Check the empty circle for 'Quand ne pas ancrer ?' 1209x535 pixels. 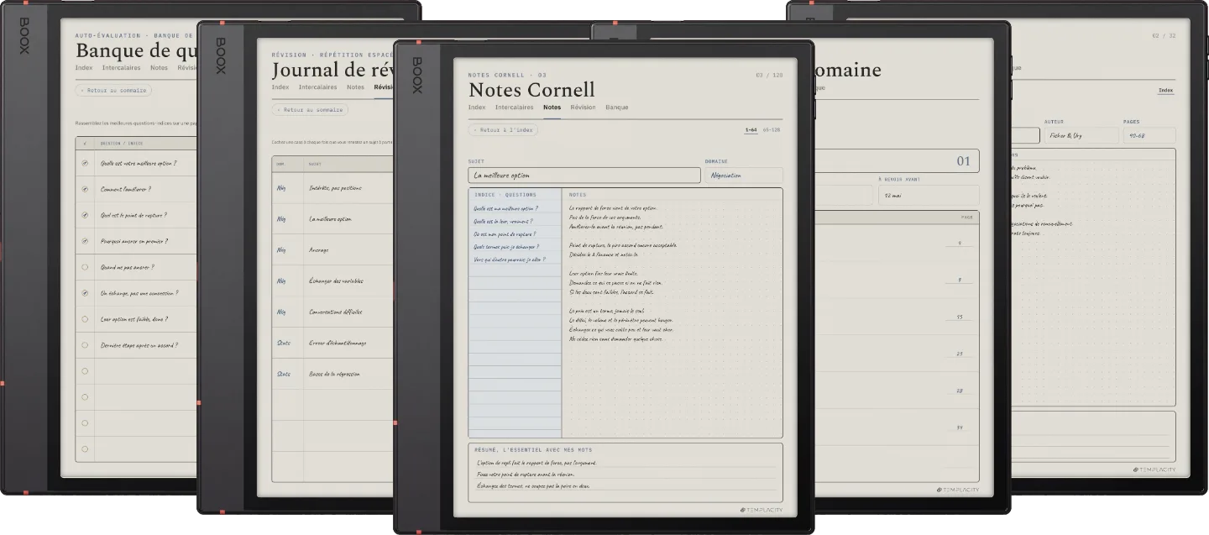pos(85,268)
